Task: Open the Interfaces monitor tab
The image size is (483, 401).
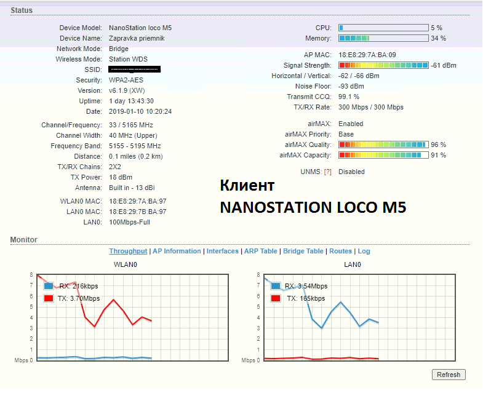Action: tap(222, 251)
